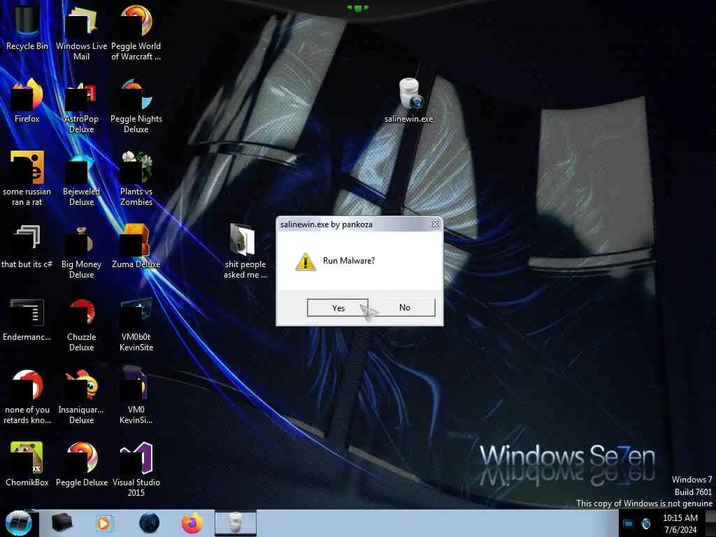Click the green indicator at screen top
716x537 pixels.
357,8
